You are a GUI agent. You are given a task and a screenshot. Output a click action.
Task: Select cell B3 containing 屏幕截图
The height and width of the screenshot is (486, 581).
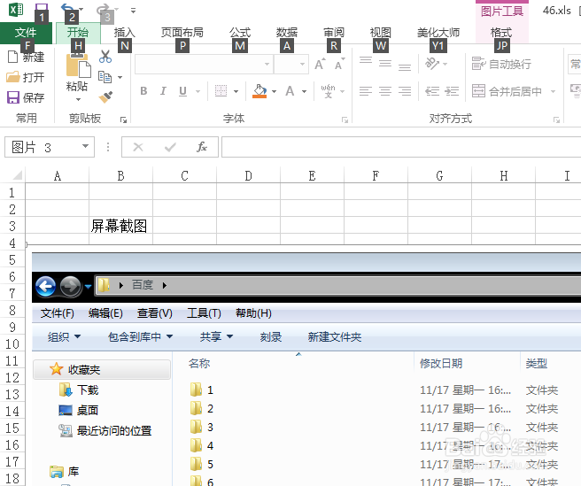[120, 225]
